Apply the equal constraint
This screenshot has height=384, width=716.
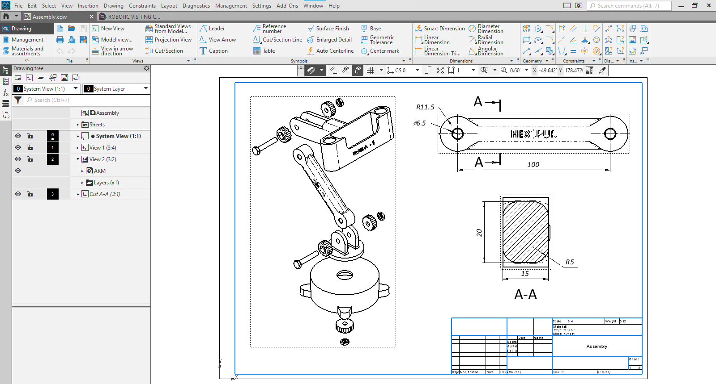[x=573, y=51]
